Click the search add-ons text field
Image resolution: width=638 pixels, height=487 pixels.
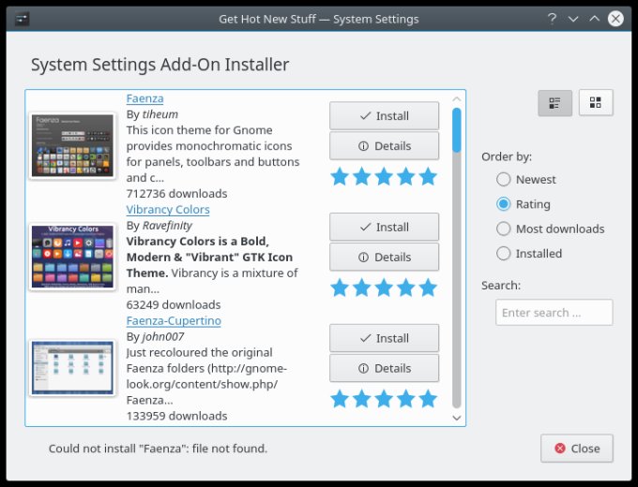pos(554,312)
